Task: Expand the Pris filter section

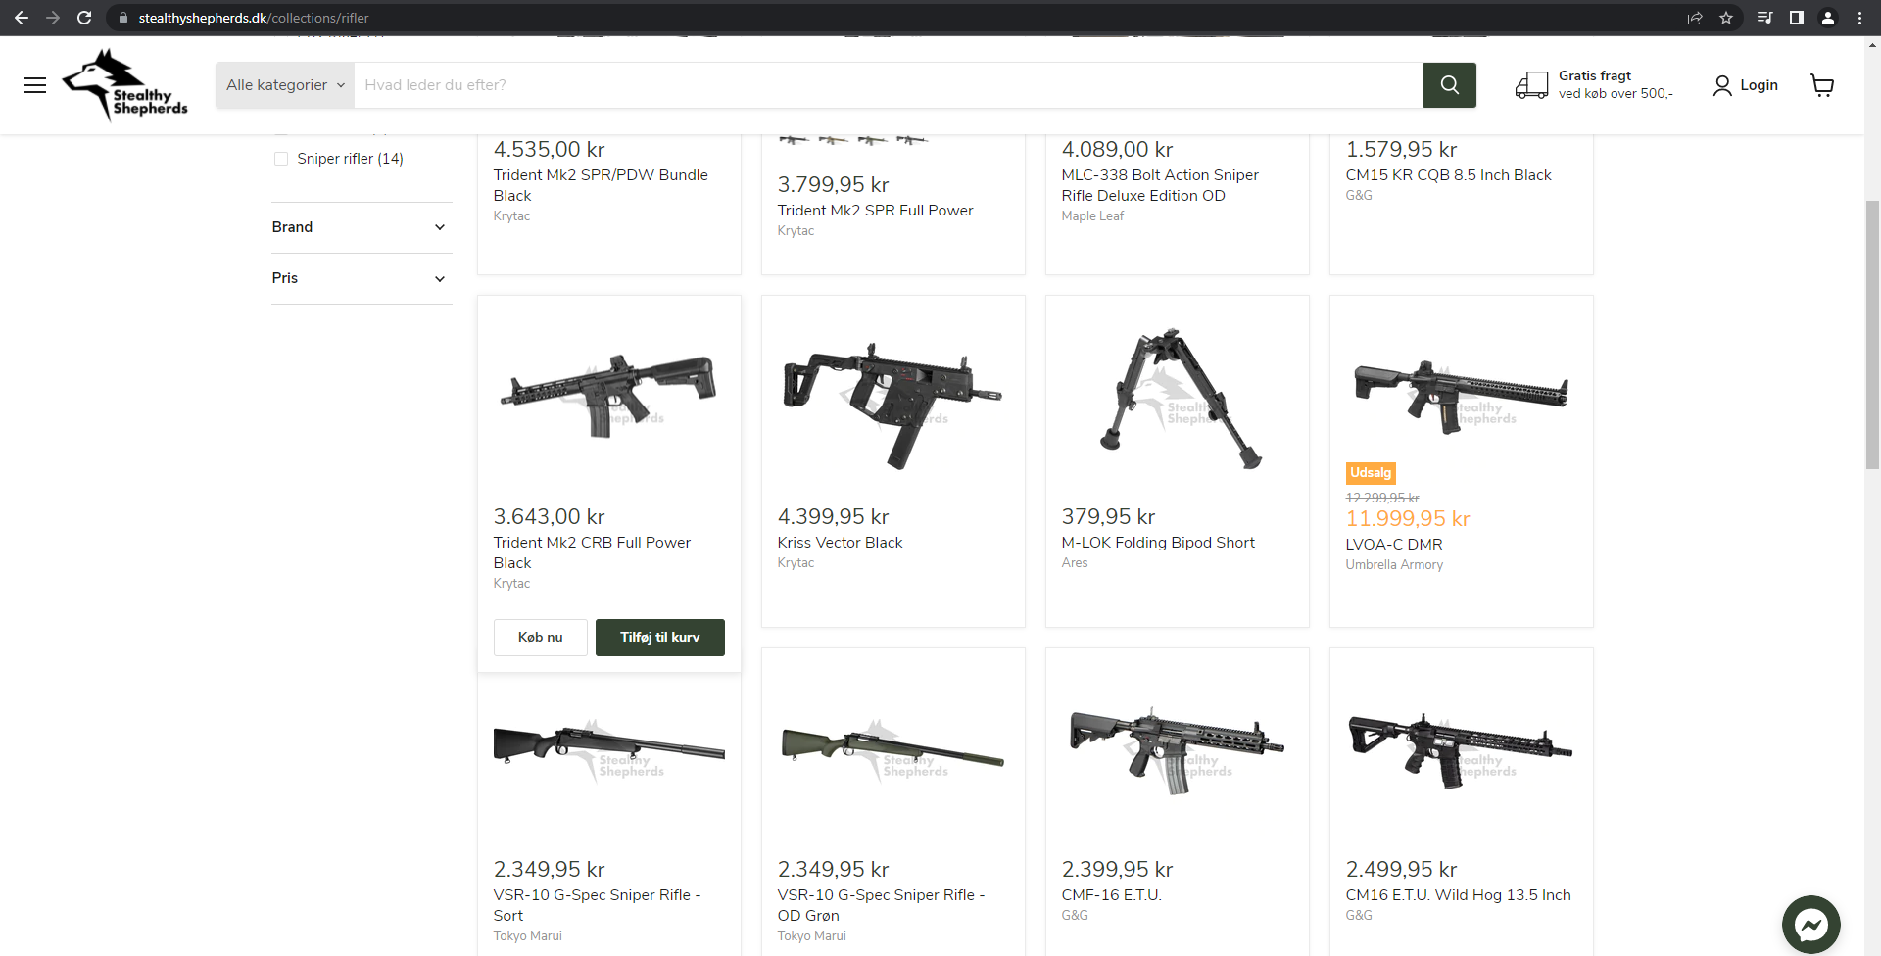Action: (x=361, y=278)
